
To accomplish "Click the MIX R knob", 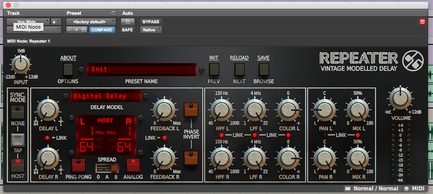I will click(358, 158).
